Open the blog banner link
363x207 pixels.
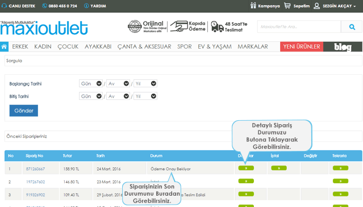click(x=343, y=47)
